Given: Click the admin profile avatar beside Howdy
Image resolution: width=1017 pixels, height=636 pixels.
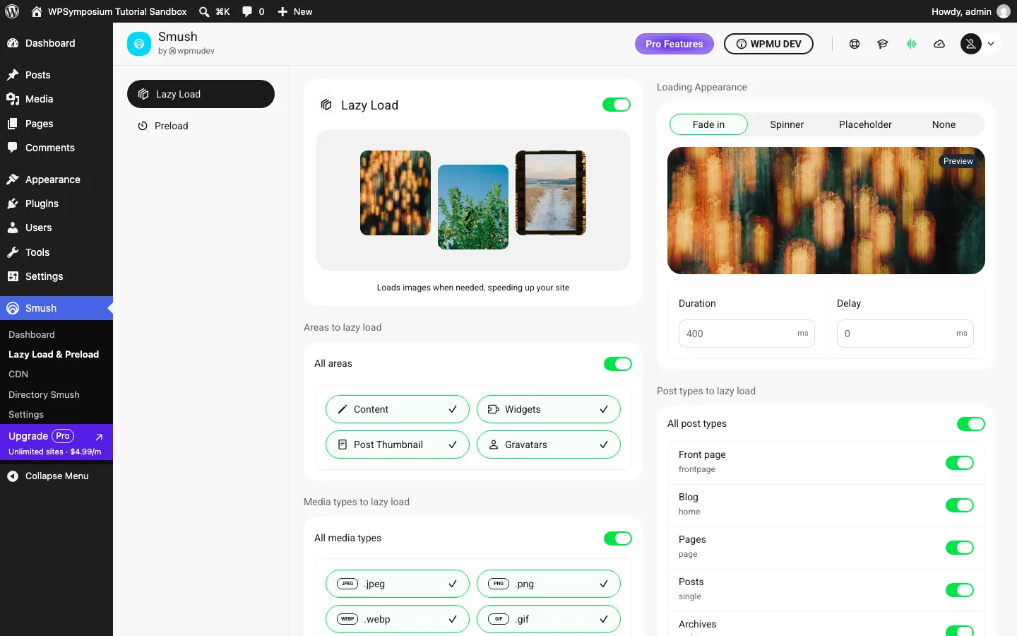Looking at the screenshot, I should [x=1004, y=11].
